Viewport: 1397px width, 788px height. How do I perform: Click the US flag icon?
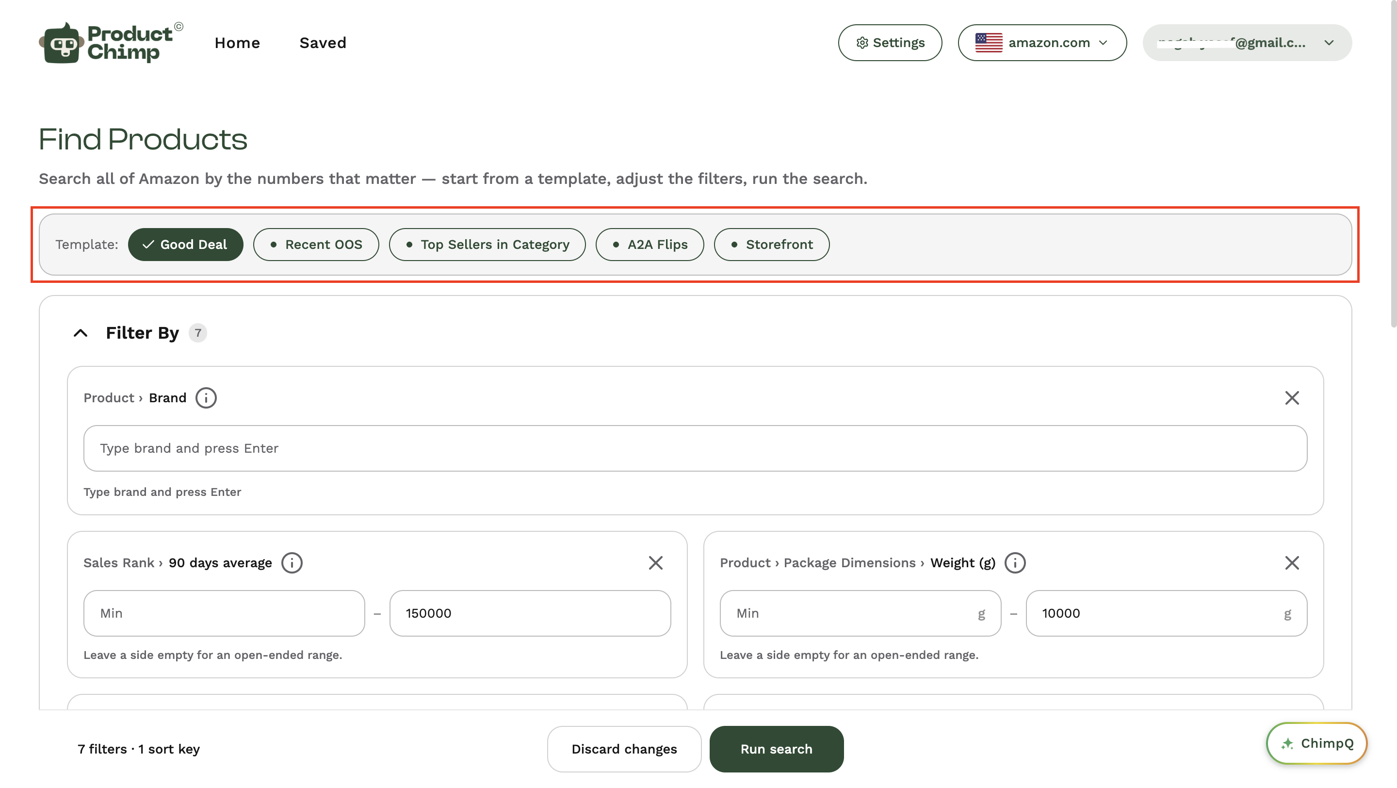pos(989,43)
